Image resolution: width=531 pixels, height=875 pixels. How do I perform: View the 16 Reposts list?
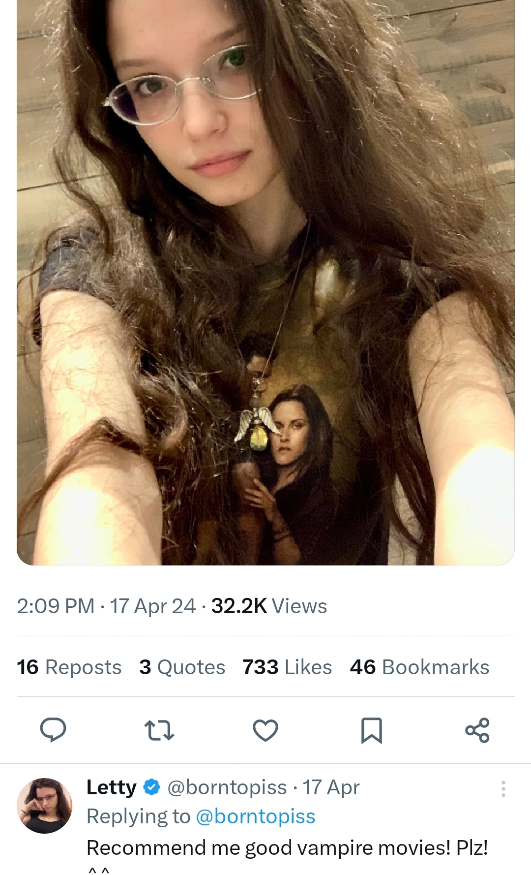click(69, 667)
